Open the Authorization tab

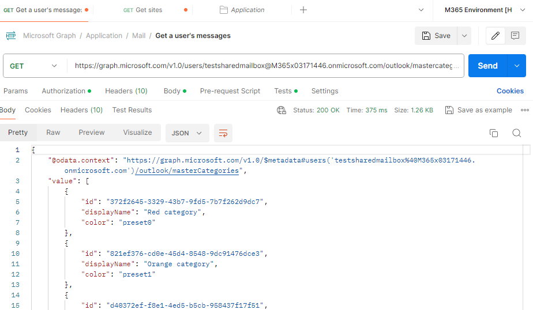66,91
